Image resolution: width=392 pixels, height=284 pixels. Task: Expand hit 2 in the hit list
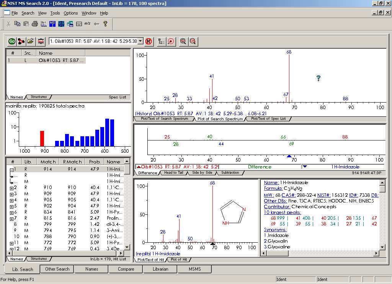[11, 188]
